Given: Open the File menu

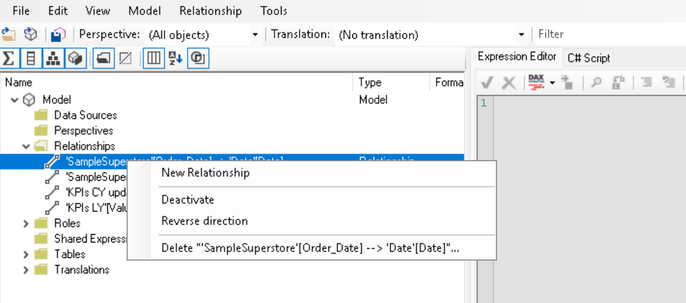Looking at the screenshot, I should [21, 11].
